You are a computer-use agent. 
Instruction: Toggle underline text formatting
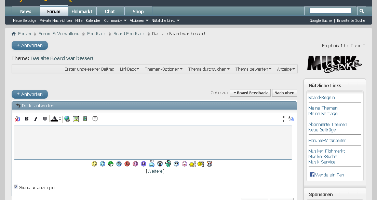click(45, 119)
